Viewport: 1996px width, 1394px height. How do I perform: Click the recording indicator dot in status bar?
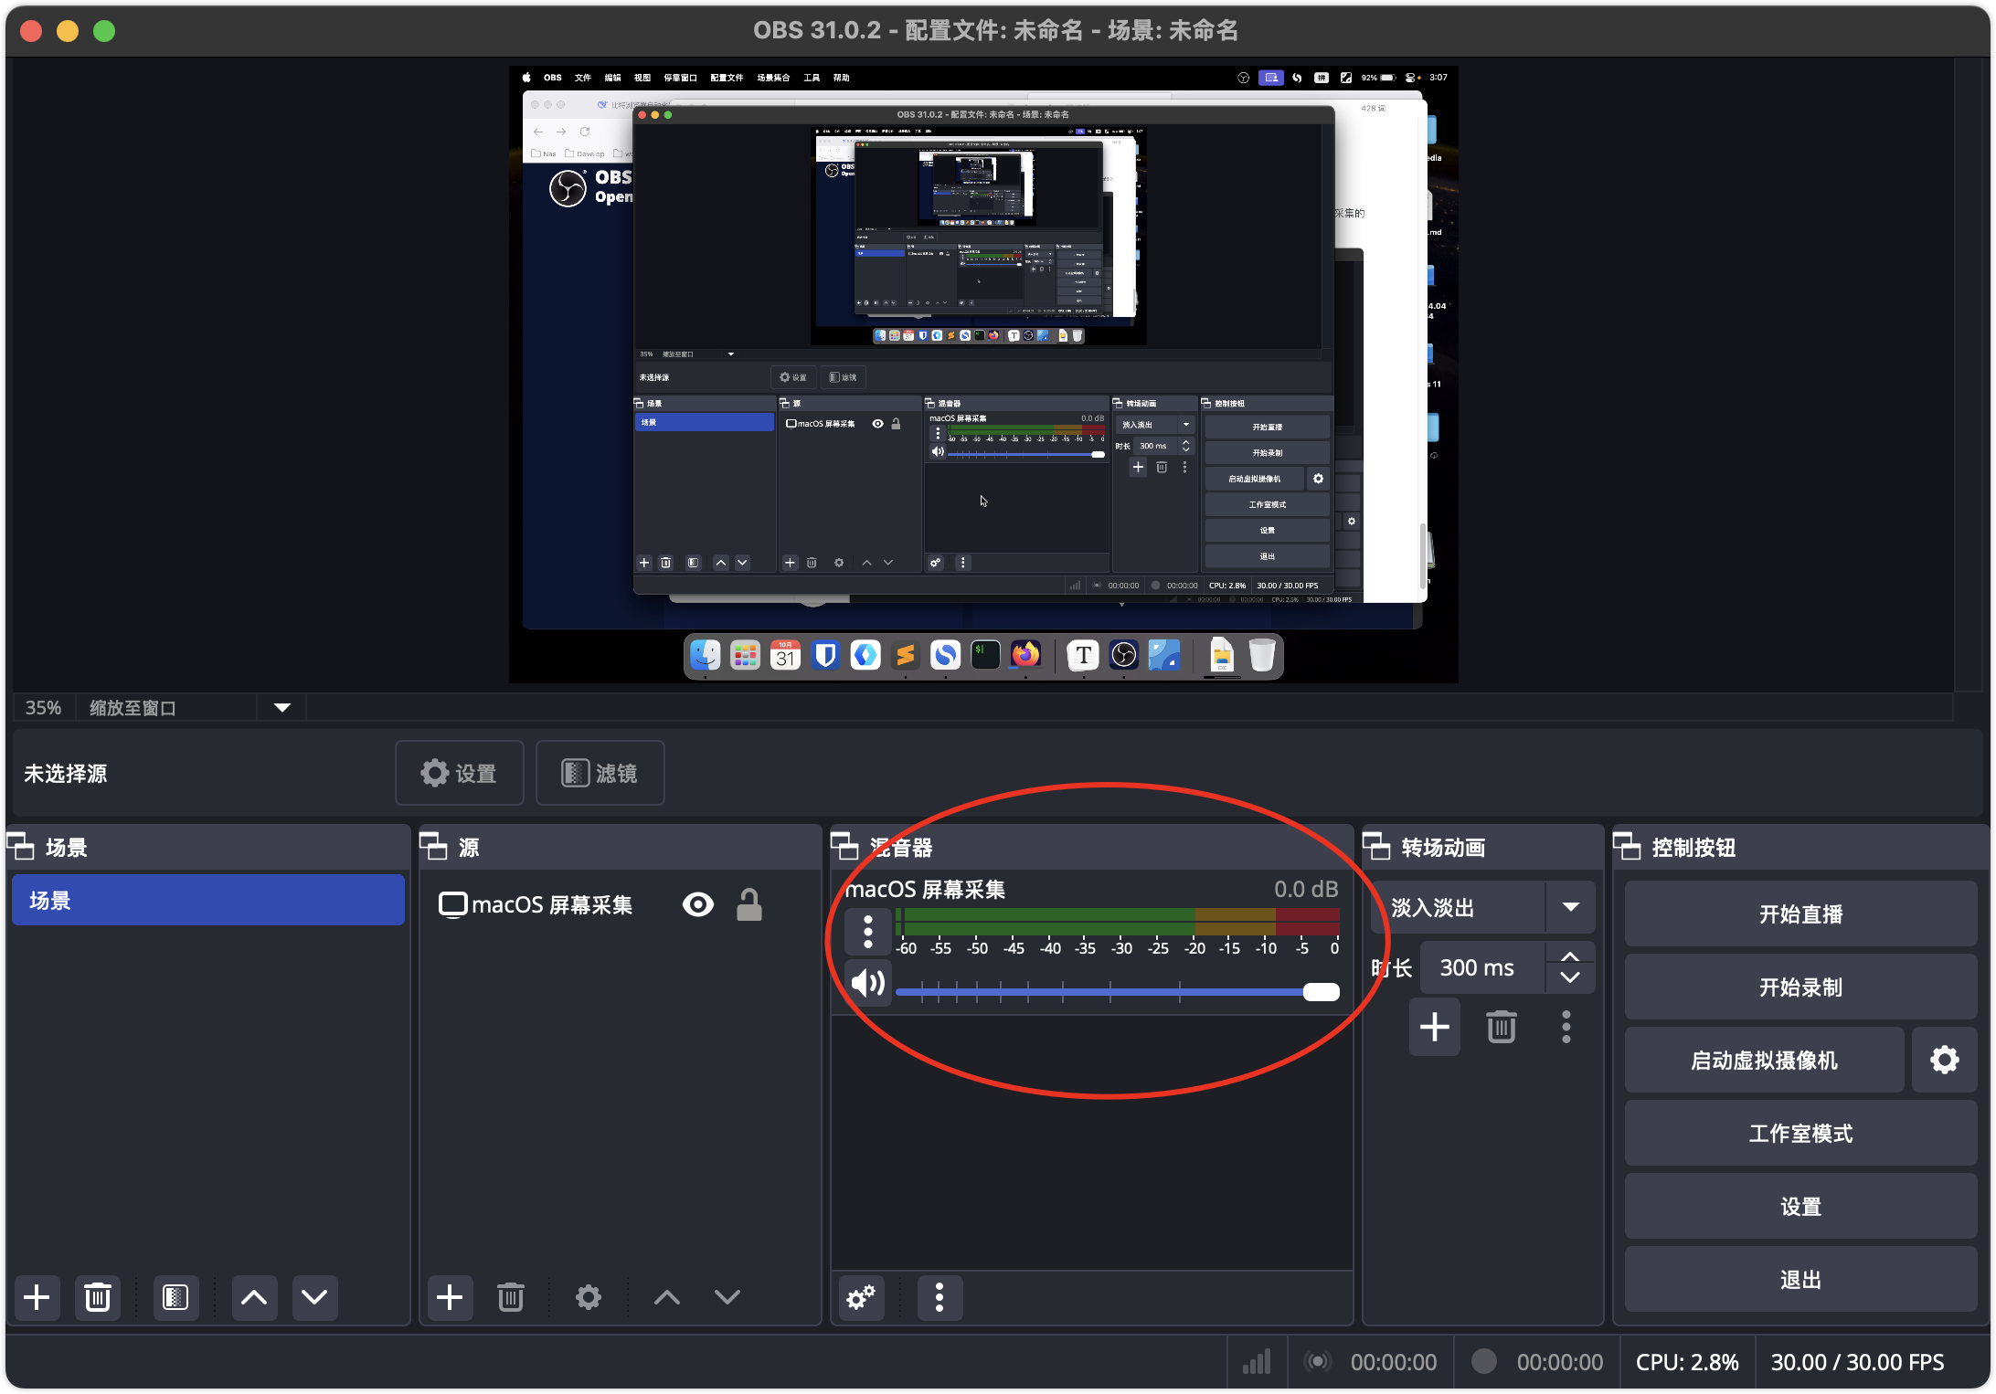click(x=1484, y=1361)
